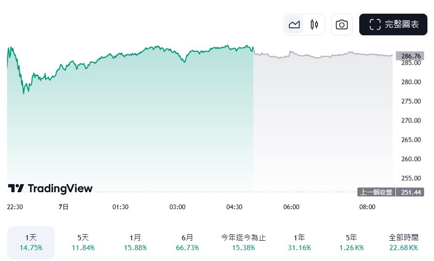Image resolution: width=434 pixels, height=261 pixels.
Task: Click the previous close 251.44 label
Action: pyautogui.click(x=410, y=192)
